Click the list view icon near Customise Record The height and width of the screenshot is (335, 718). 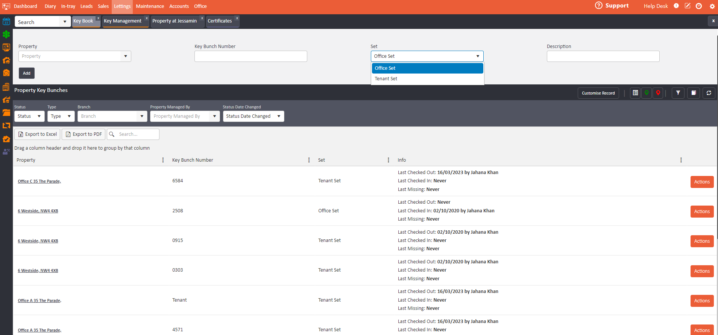click(x=635, y=93)
